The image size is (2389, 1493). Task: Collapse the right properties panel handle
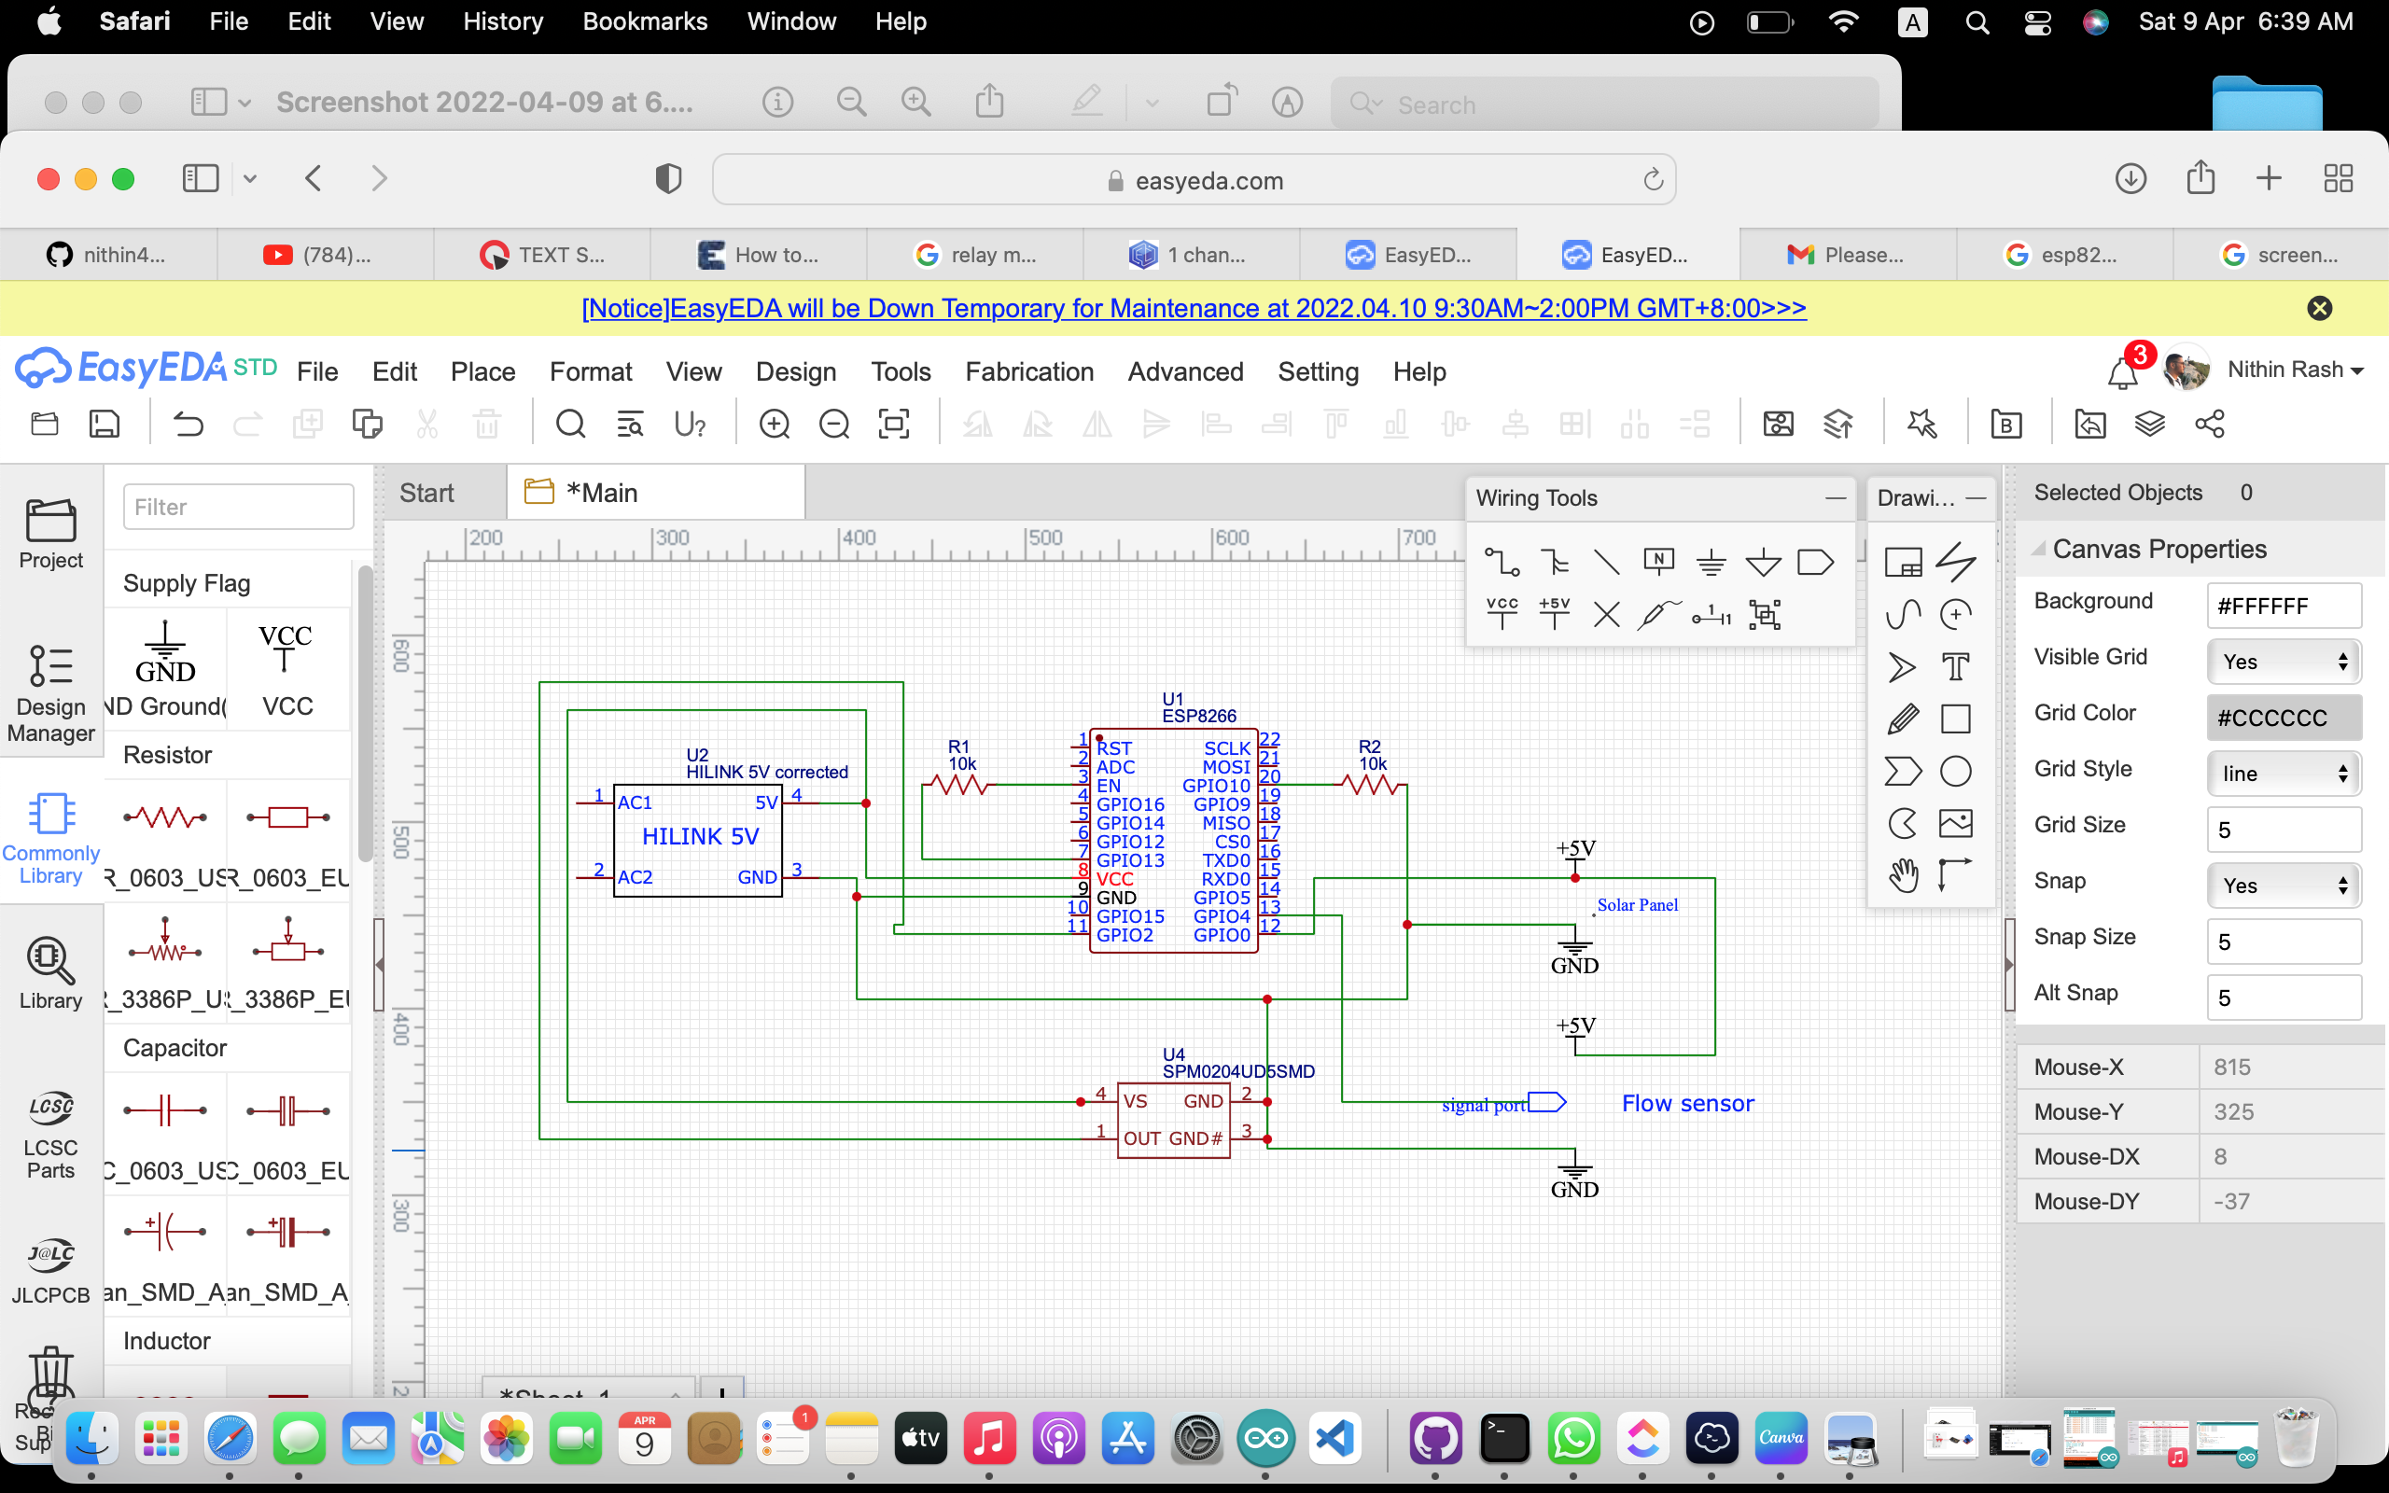pyautogui.click(x=2010, y=965)
